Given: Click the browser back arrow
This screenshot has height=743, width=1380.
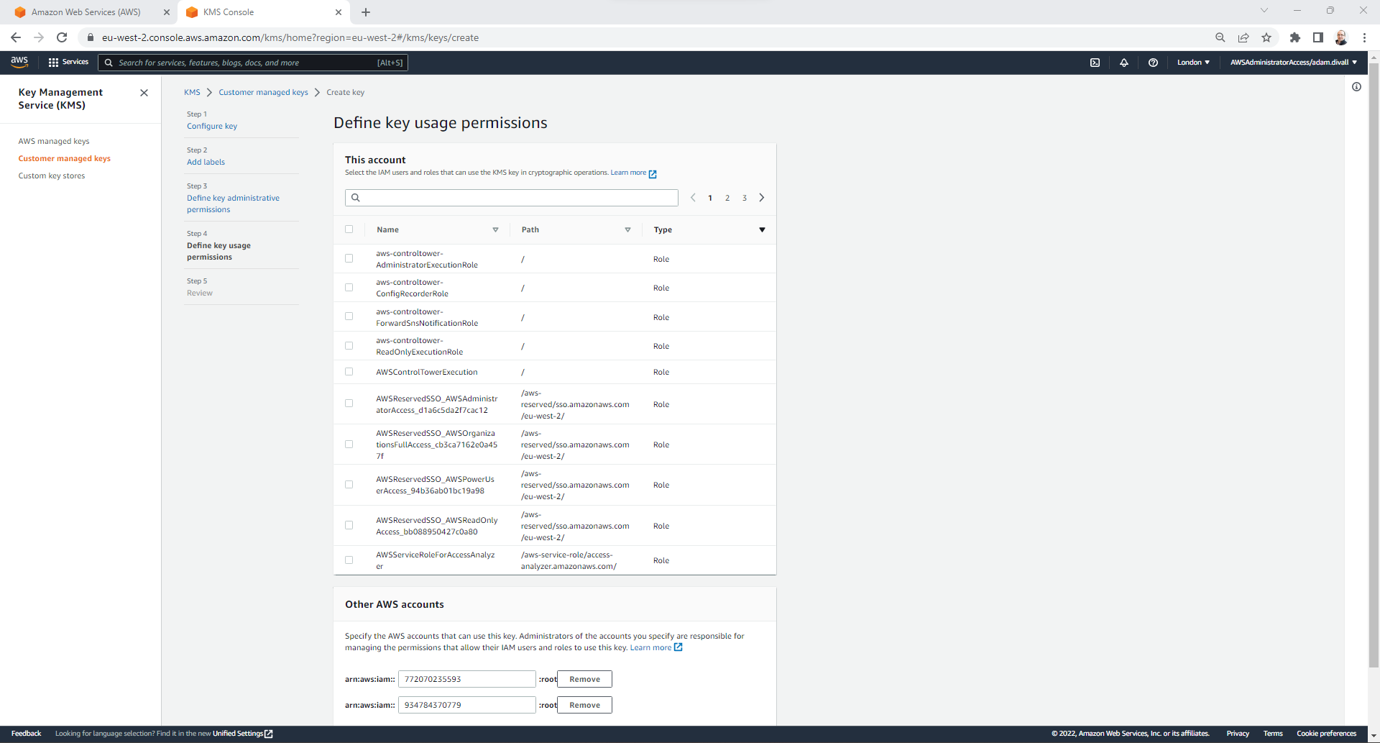Looking at the screenshot, I should [x=16, y=37].
